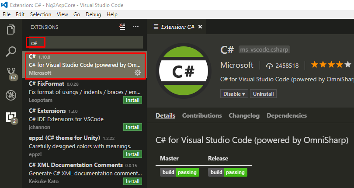Open the Go menu

77,14
